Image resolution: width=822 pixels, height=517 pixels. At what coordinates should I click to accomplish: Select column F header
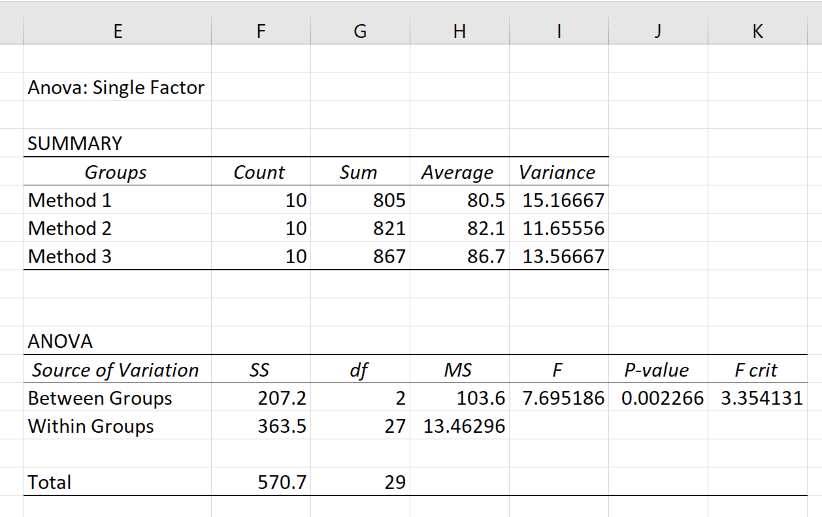point(261,31)
